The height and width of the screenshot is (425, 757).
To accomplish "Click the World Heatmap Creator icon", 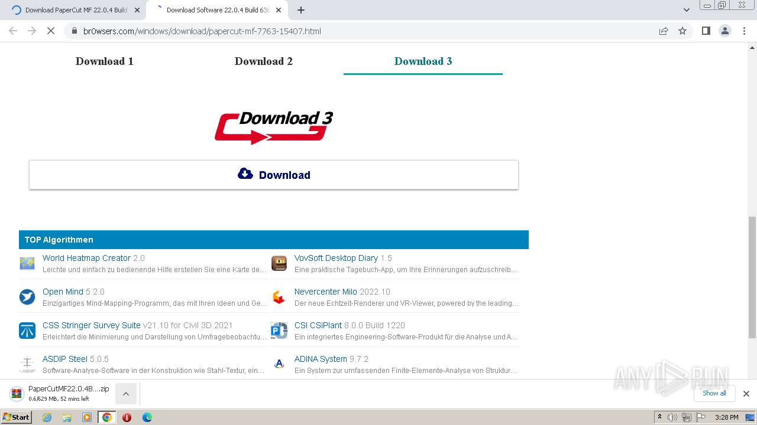I will [x=27, y=263].
